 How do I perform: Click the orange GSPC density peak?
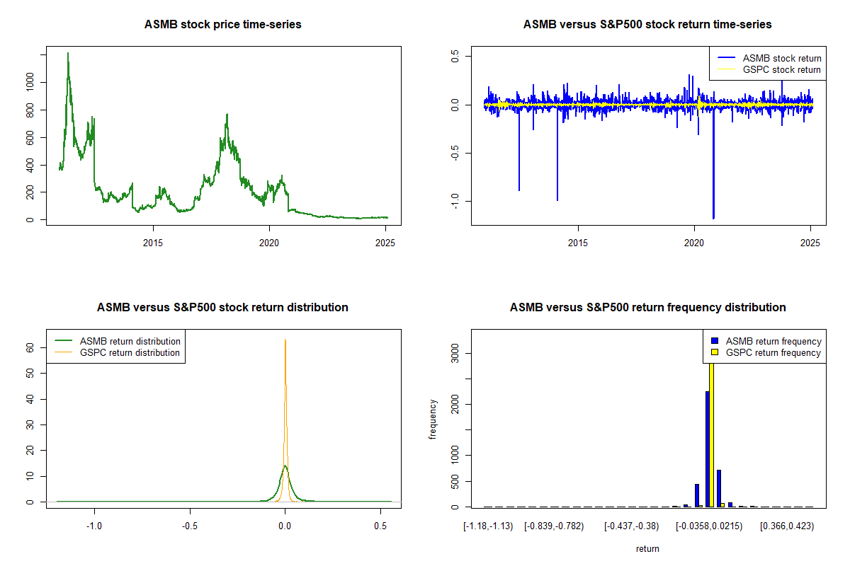click(x=285, y=340)
